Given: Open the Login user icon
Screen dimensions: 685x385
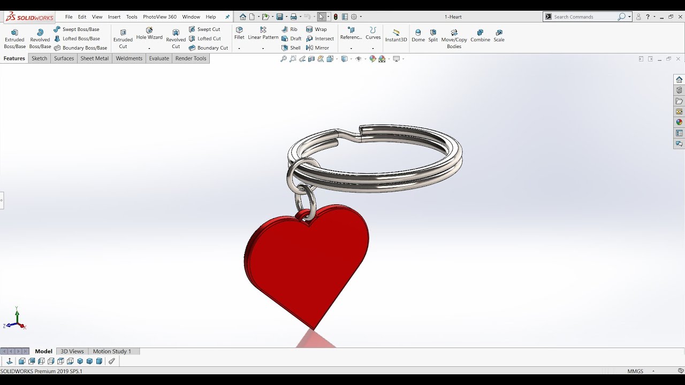Looking at the screenshot, I should [638, 17].
